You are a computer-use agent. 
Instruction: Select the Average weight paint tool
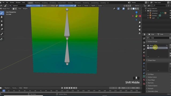click(2, 21)
